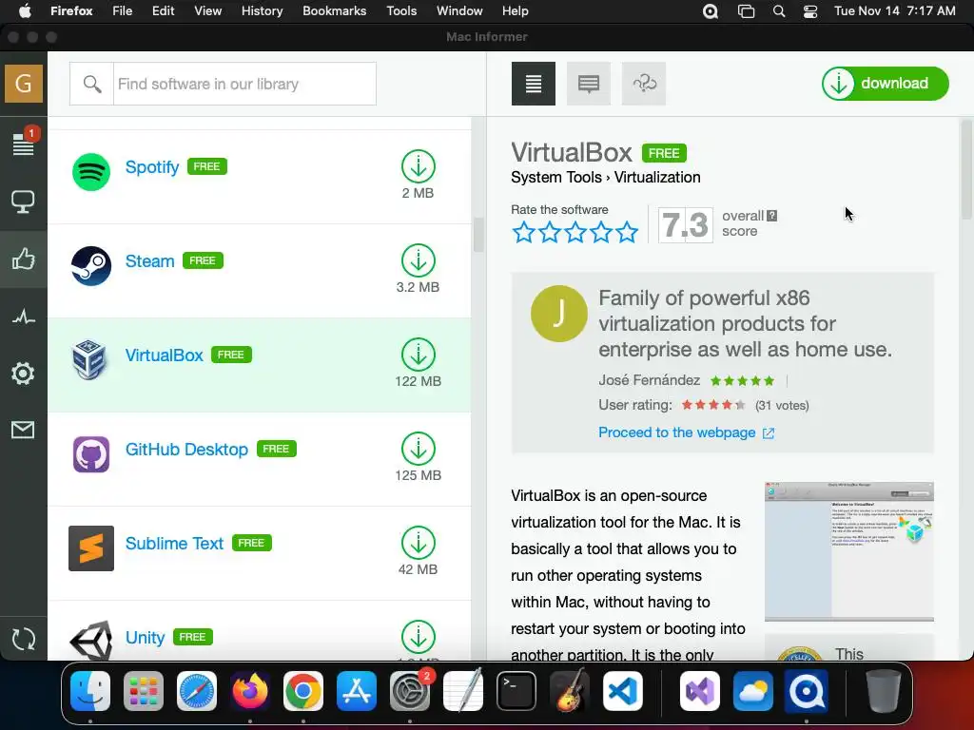Screen dimensions: 974x730
Task: Click the envelope mail icon in sidebar
Action: point(23,430)
